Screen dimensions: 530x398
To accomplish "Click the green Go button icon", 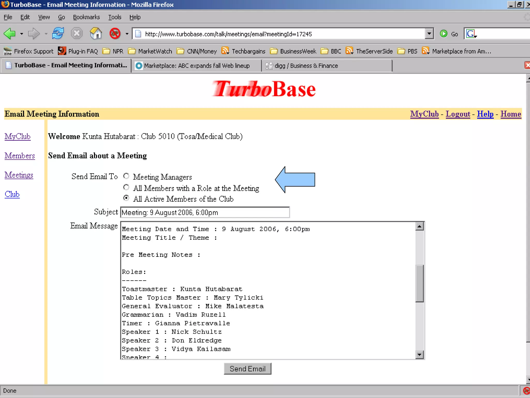I will tap(444, 34).
